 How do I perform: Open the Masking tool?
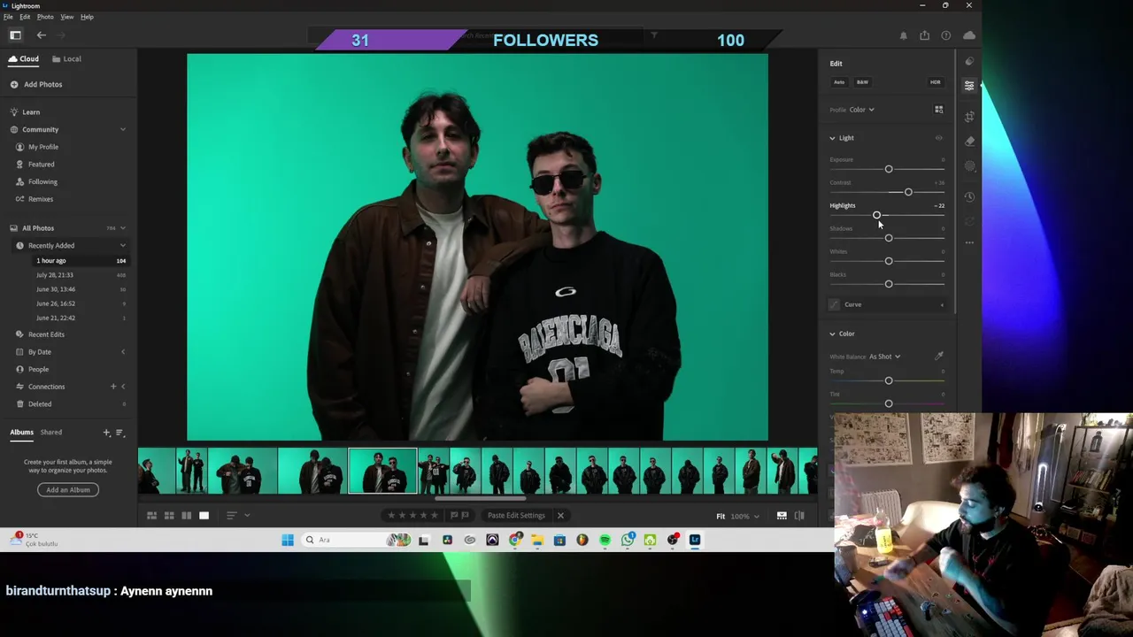(x=969, y=166)
